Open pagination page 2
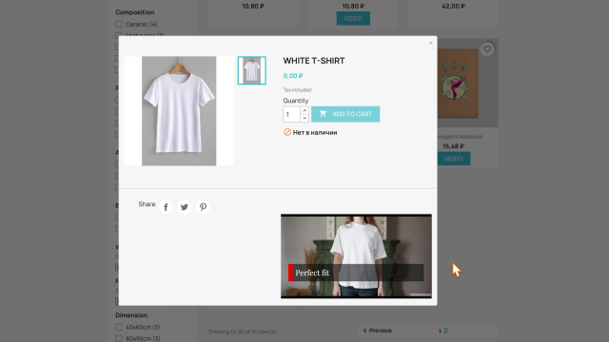 coord(446,331)
